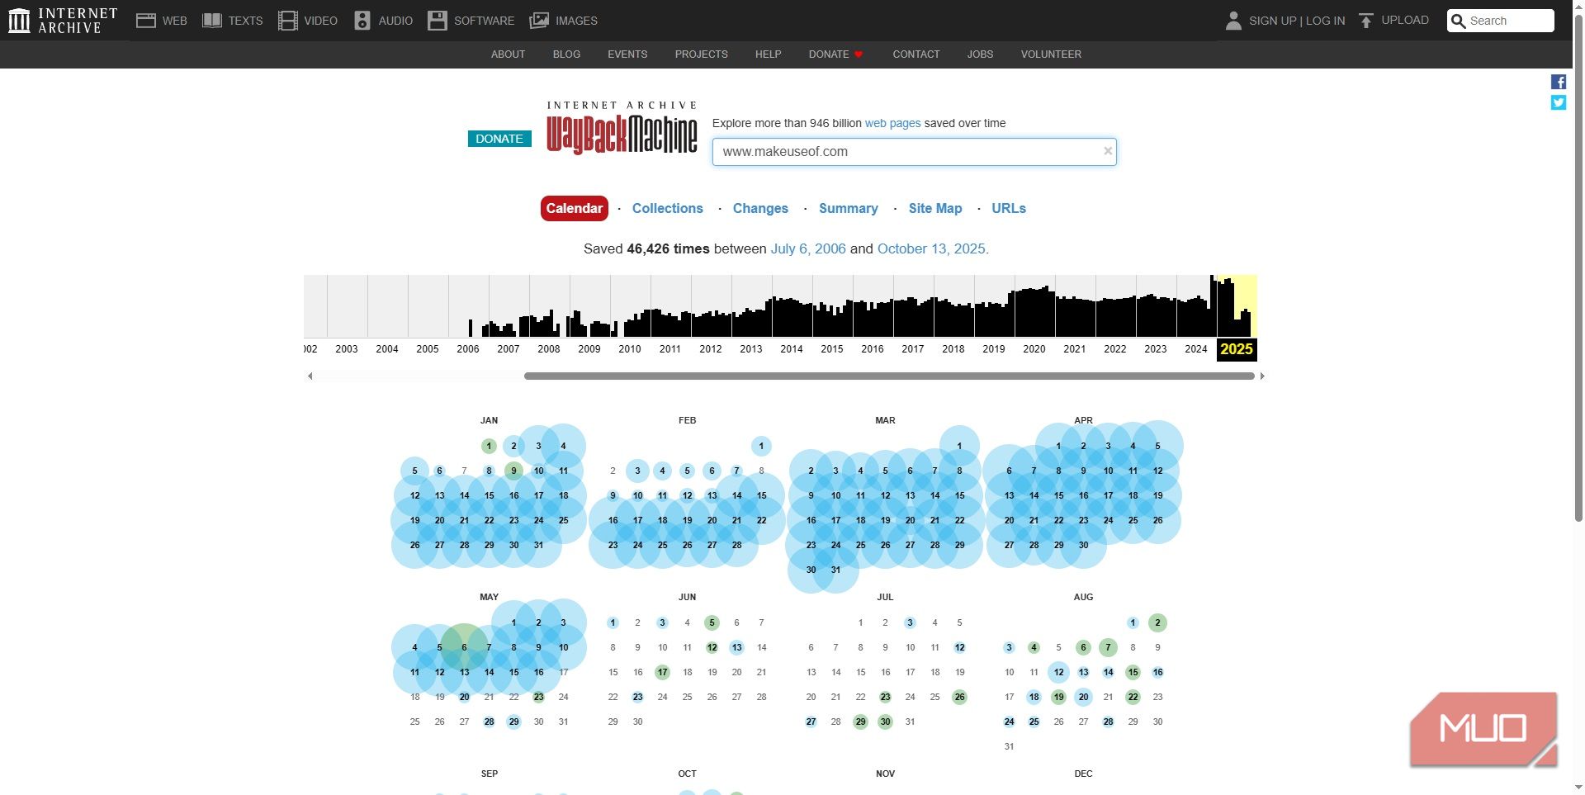Select the URLs tab
This screenshot has width=1585, height=795.
coord(1009,208)
